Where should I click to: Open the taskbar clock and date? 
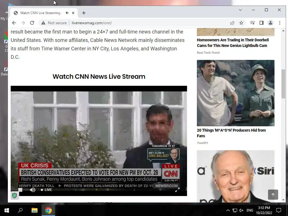(264, 210)
